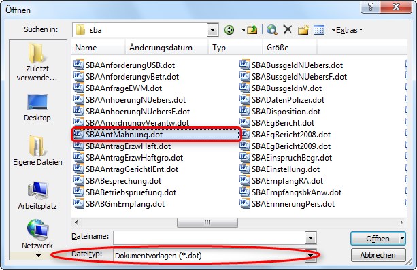Image resolution: width=417 pixels, height=270 pixels.
Task: Select SBABesprechung.dot file
Action: coord(117,181)
